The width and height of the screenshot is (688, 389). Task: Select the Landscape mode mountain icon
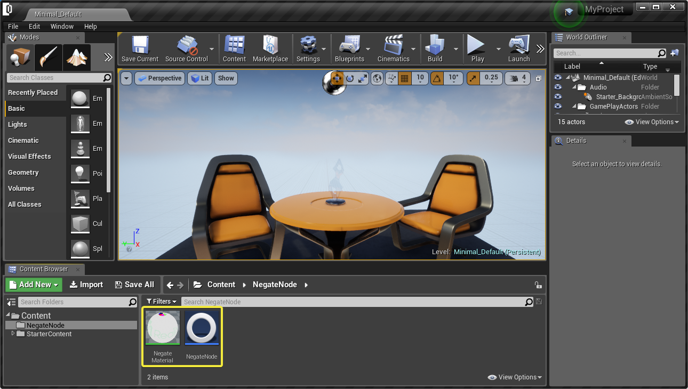(76, 58)
